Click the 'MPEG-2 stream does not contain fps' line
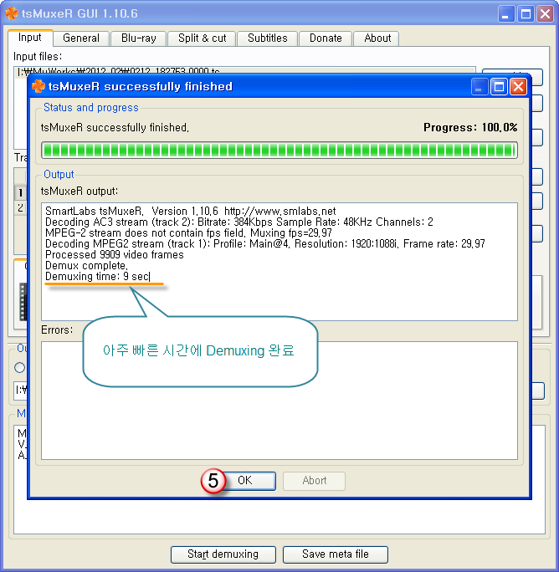This screenshot has width=559, height=572. point(188,232)
